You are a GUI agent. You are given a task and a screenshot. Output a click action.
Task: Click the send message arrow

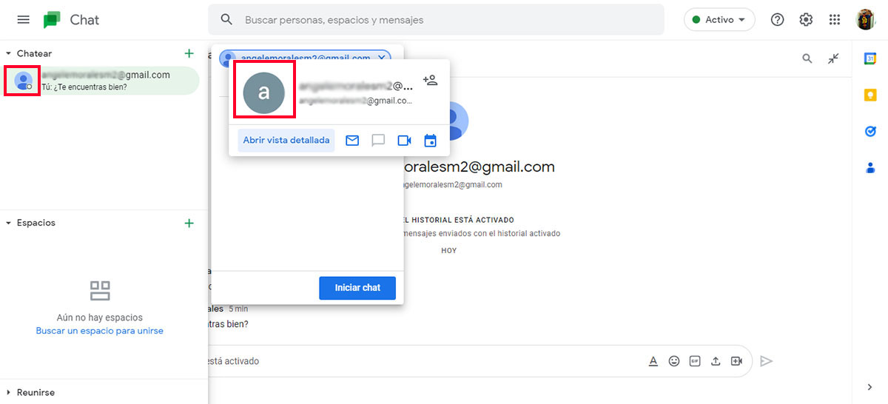tap(767, 361)
